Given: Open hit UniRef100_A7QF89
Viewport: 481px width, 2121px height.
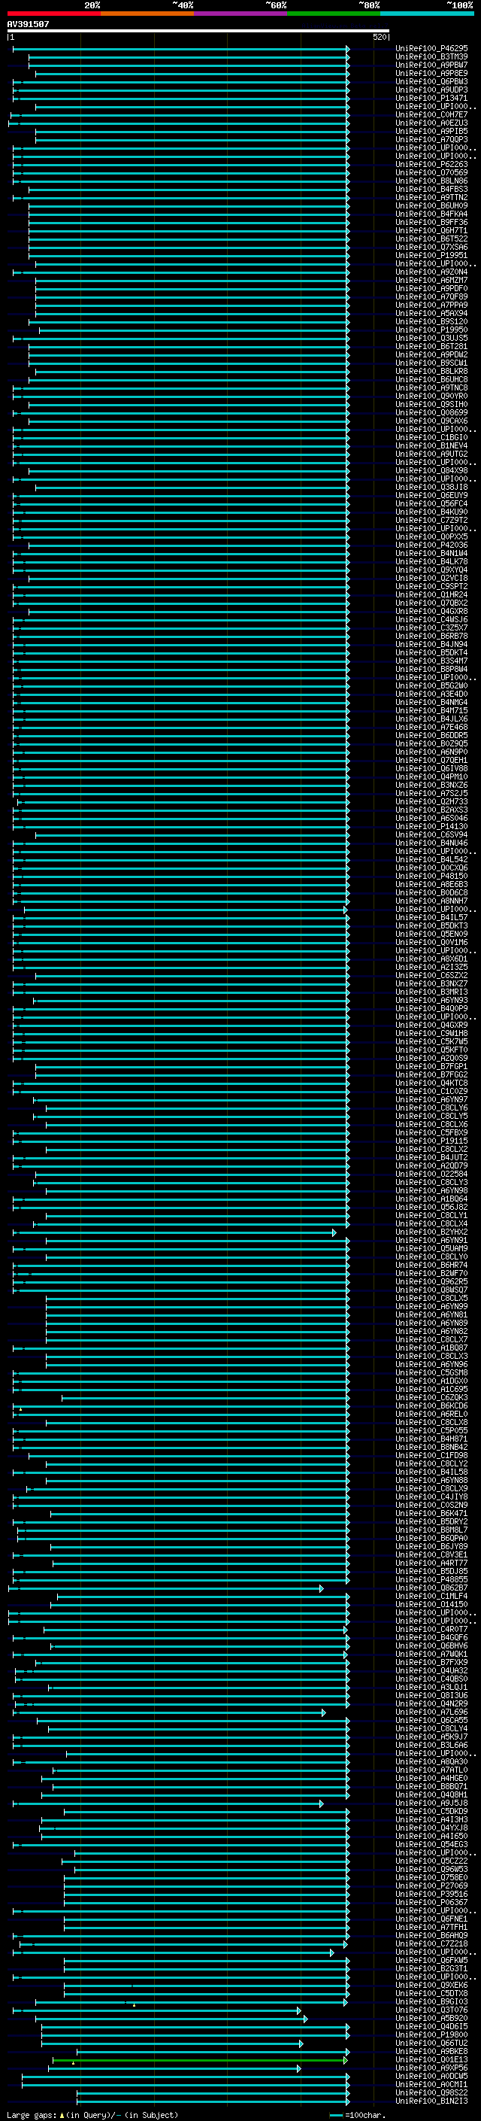Looking at the screenshot, I should 431,296.
